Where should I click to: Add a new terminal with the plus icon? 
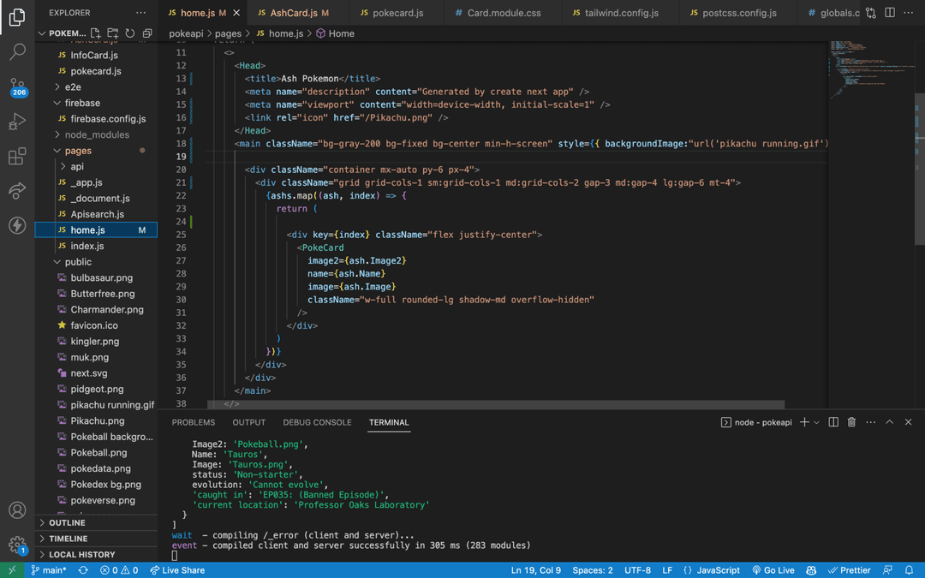point(804,422)
